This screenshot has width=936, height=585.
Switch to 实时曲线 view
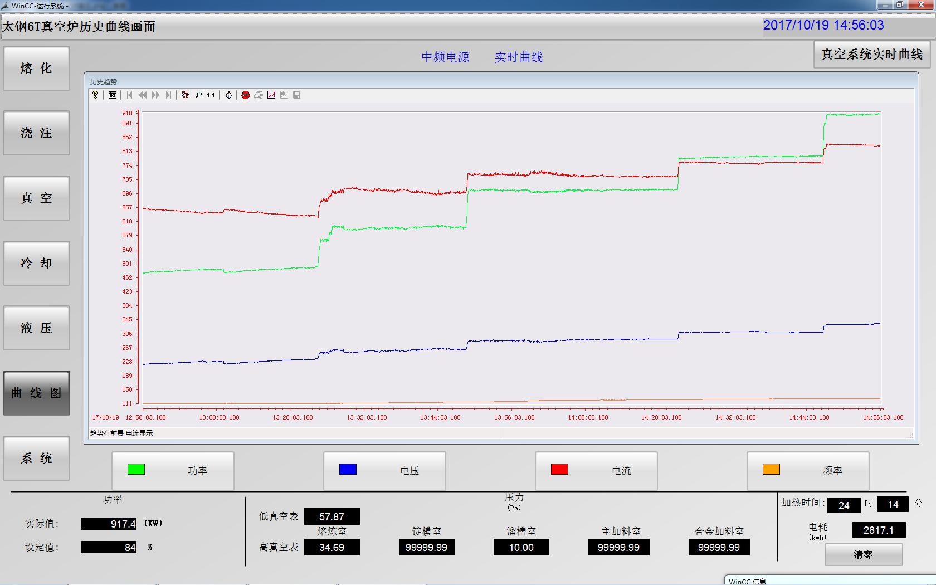[518, 57]
